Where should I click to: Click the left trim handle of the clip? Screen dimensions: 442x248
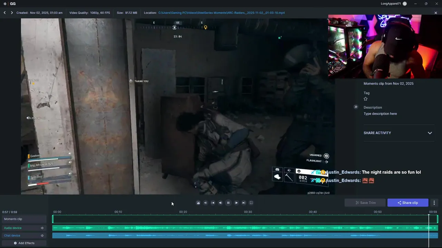tap(53, 219)
